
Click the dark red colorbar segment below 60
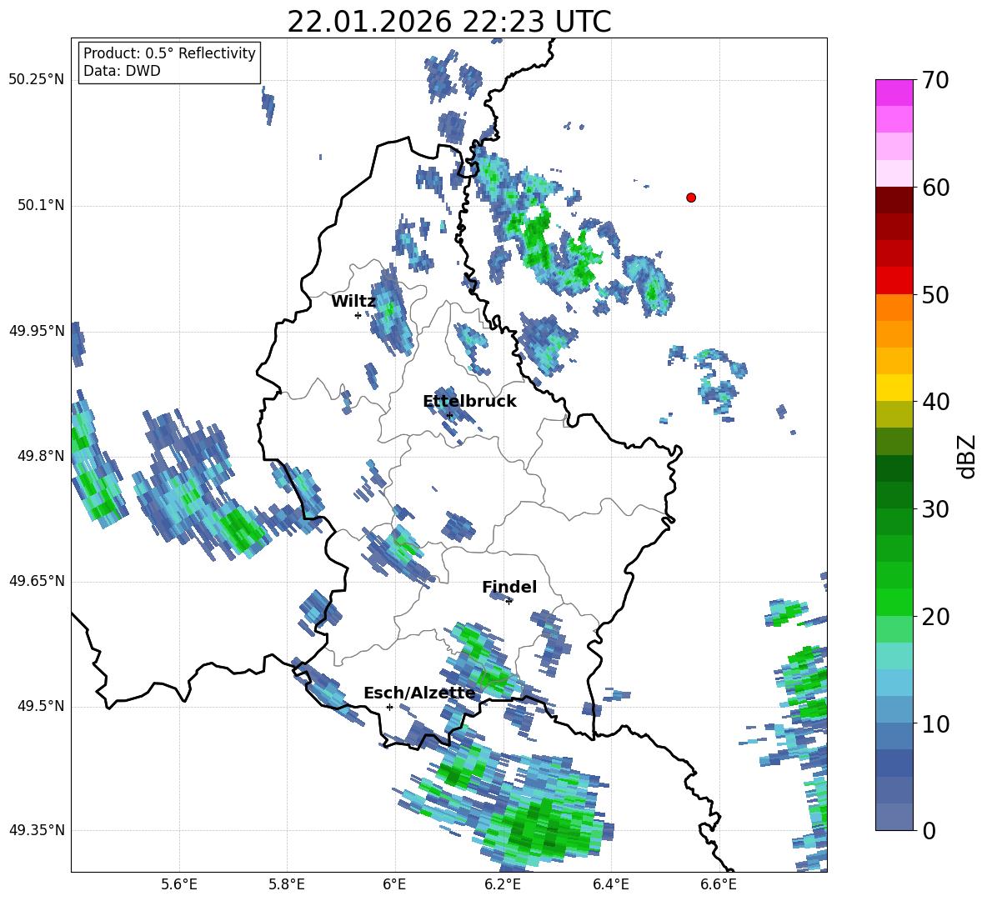tap(894, 200)
